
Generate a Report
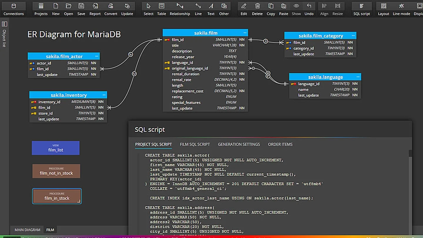(x=95, y=9)
